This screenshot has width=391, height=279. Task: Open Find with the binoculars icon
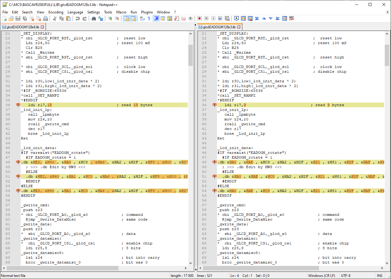[x=94, y=18]
